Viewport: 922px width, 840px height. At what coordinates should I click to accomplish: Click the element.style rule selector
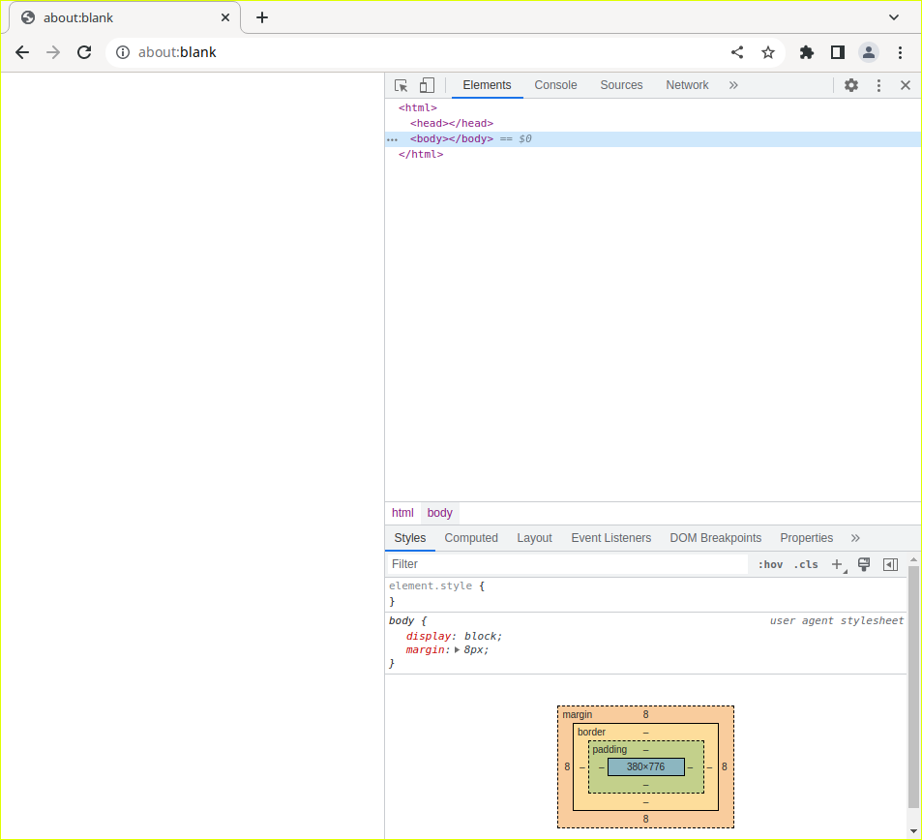point(430,585)
